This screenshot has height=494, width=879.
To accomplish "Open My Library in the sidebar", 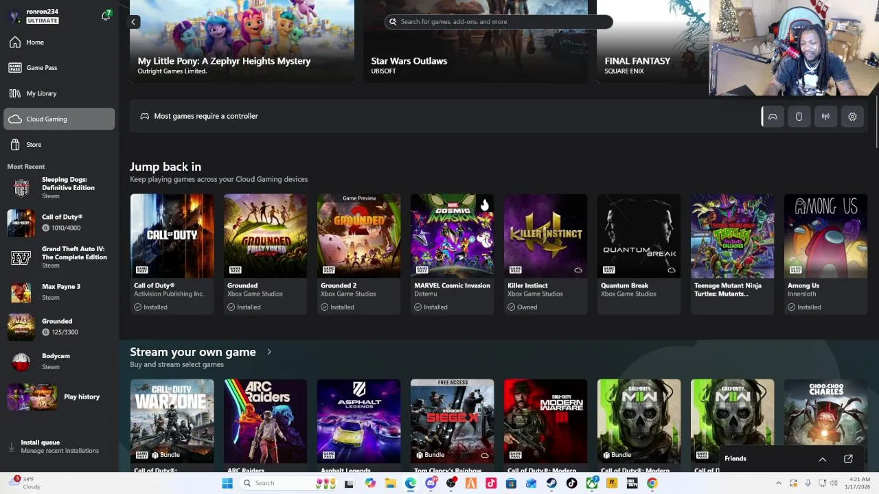I will [x=59, y=93].
